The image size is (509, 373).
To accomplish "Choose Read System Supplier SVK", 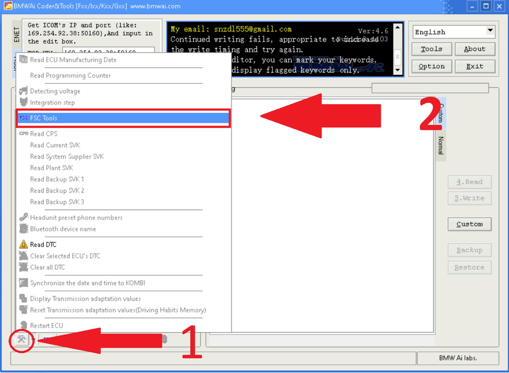I will tap(67, 156).
